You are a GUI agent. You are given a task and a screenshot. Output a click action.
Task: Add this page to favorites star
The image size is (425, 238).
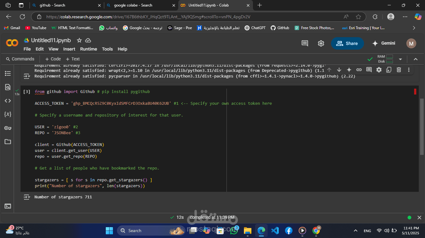[358, 17]
